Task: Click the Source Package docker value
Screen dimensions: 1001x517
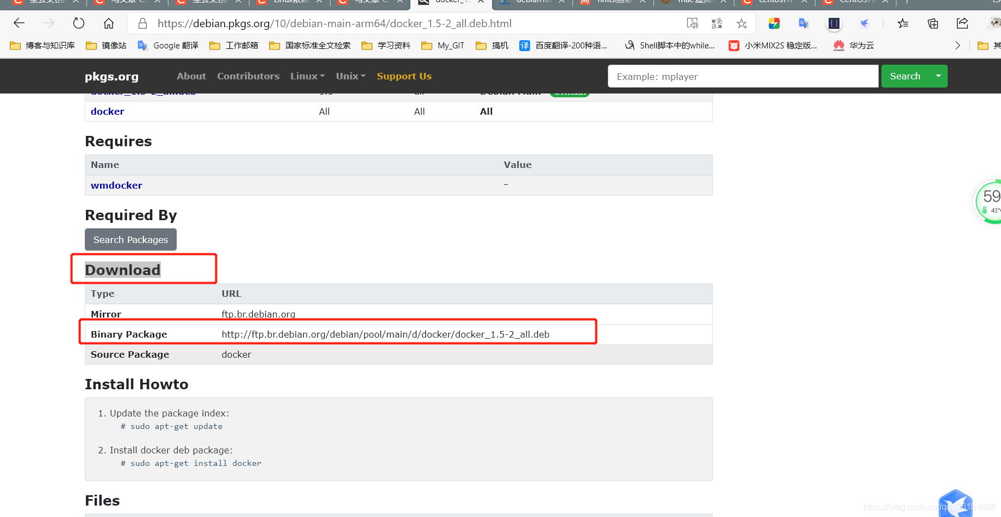Action: pyautogui.click(x=237, y=354)
